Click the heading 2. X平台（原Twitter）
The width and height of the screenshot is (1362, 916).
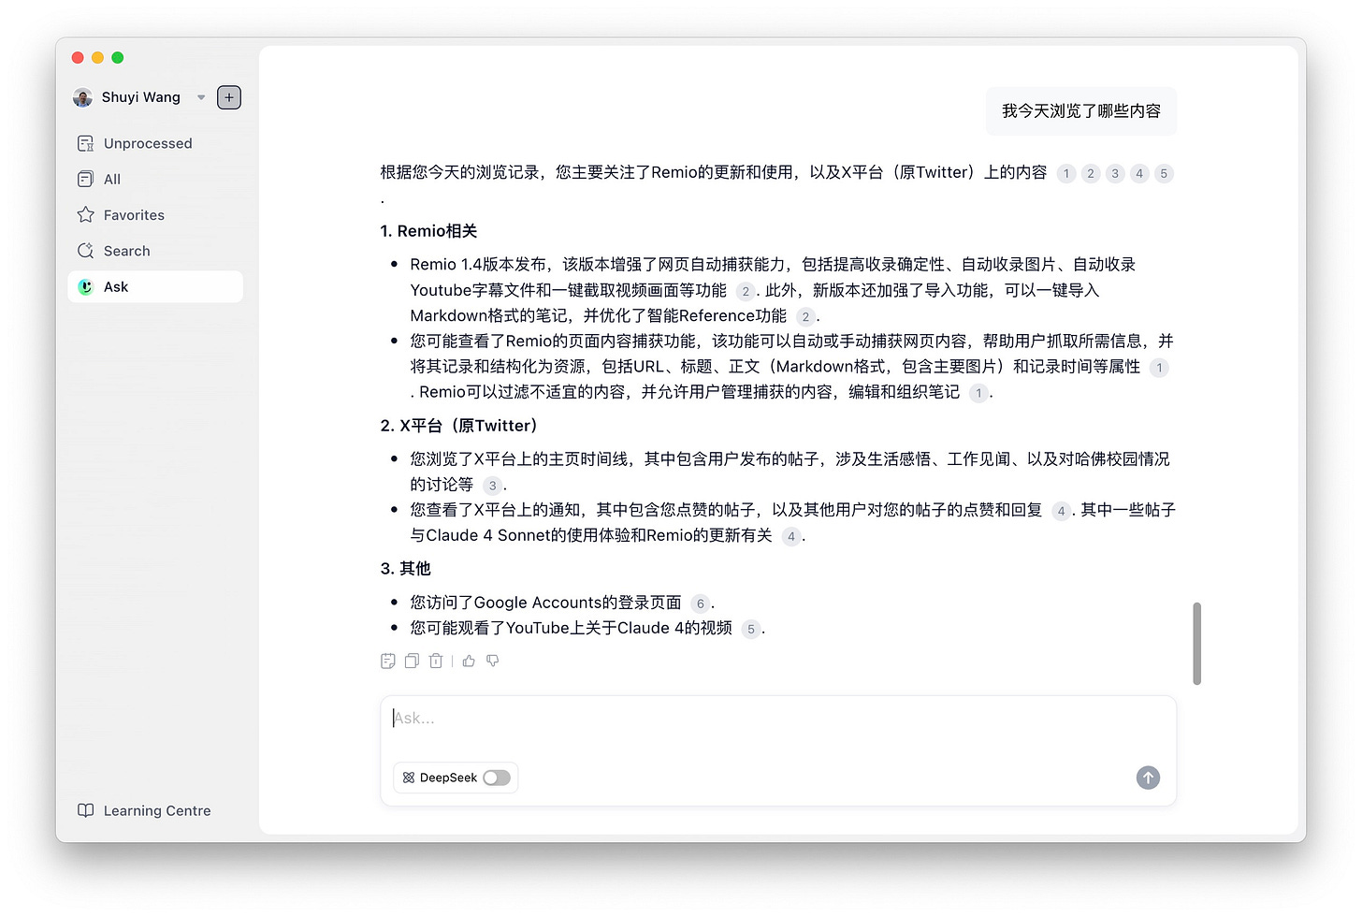pyautogui.click(x=462, y=426)
